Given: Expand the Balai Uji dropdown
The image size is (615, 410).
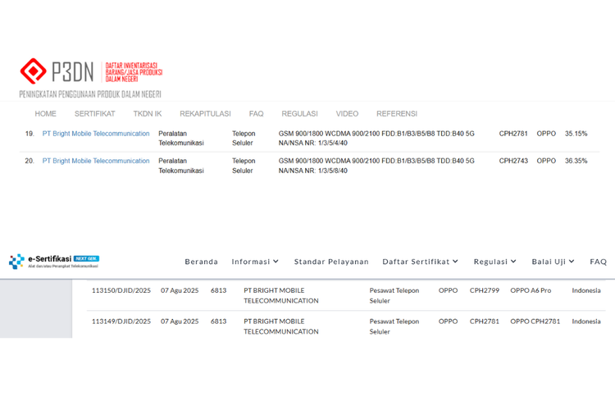Looking at the screenshot, I should (553, 262).
